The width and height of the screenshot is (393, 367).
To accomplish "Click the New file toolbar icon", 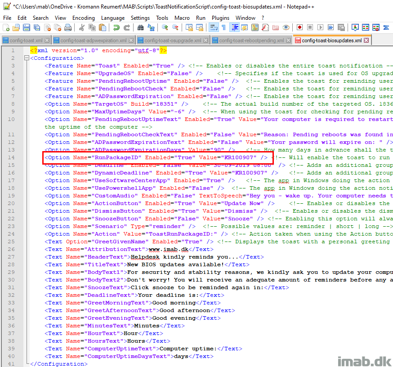I will coord(6,27).
